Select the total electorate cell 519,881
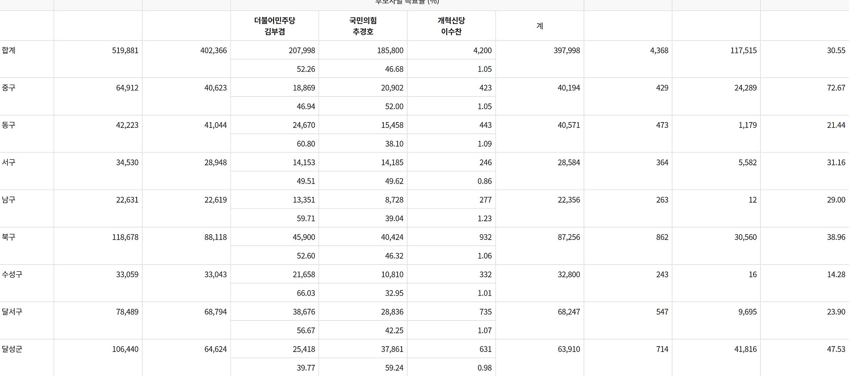 tap(125, 51)
